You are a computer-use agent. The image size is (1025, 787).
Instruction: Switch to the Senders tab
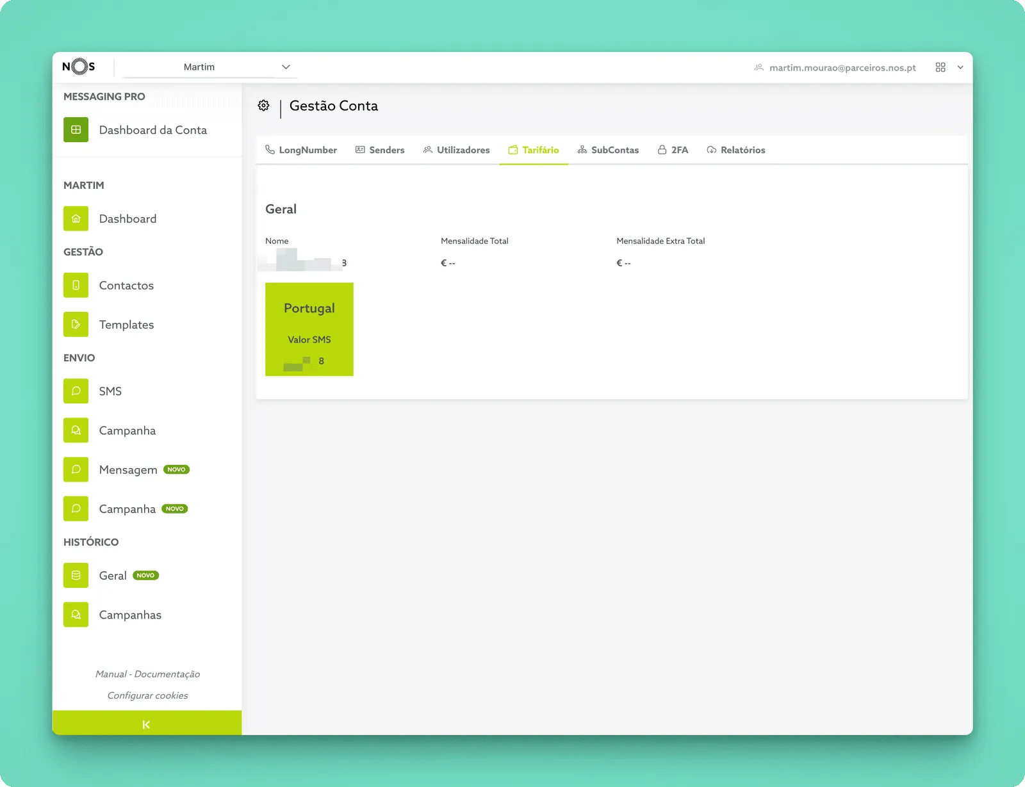[x=380, y=150]
